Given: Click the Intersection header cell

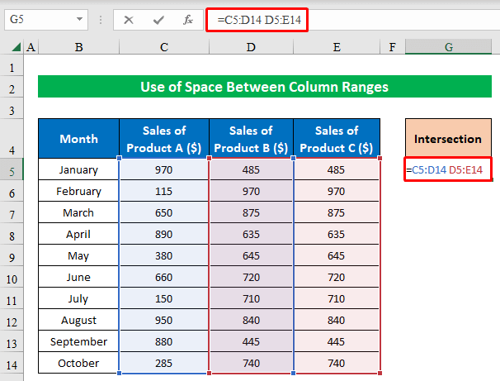Looking at the screenshot, I should click(x=448, y=139).
